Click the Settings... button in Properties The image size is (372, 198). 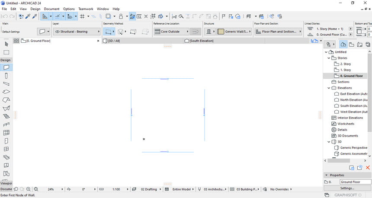pos(347,188)
